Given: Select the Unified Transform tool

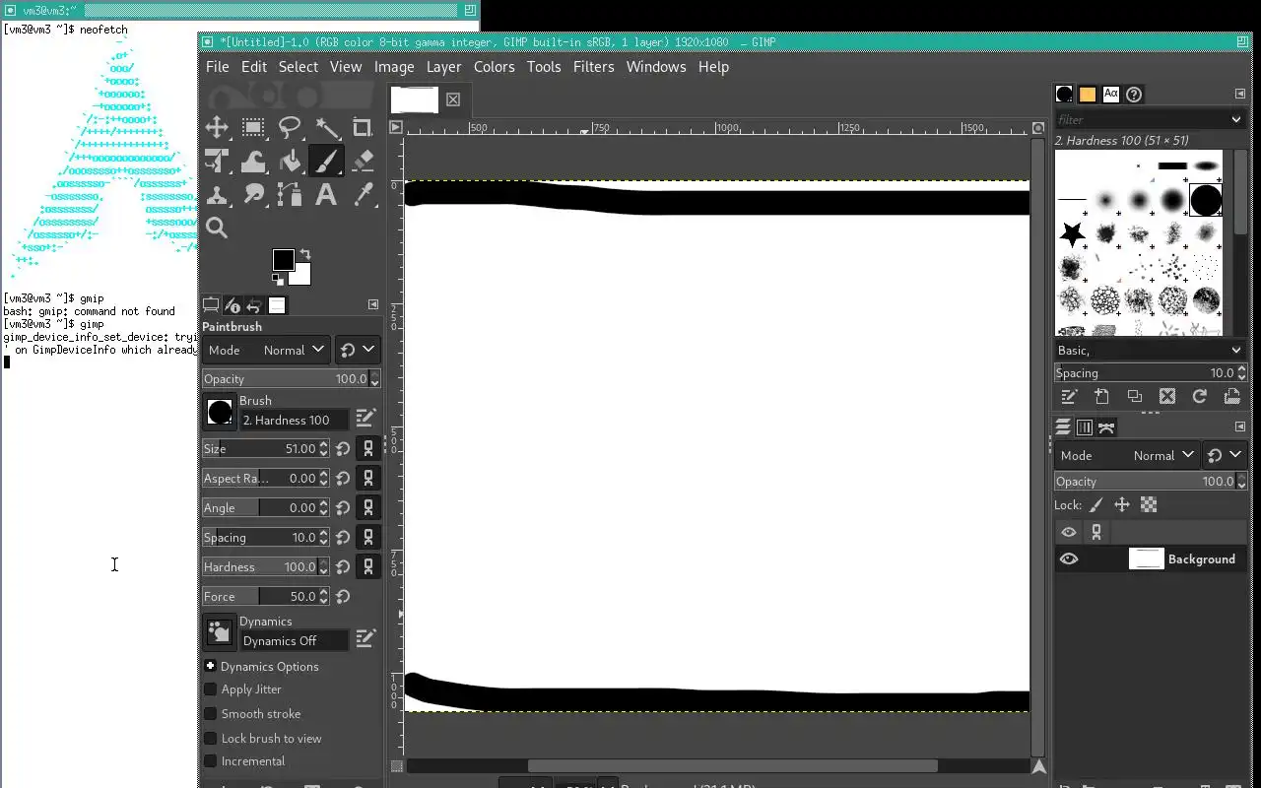Looking at the screenshot, I should click(217, 161).
